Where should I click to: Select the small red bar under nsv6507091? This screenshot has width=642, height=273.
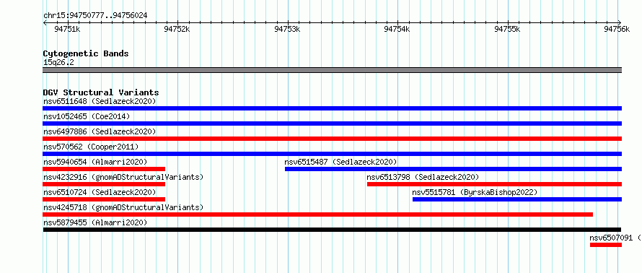606,245
